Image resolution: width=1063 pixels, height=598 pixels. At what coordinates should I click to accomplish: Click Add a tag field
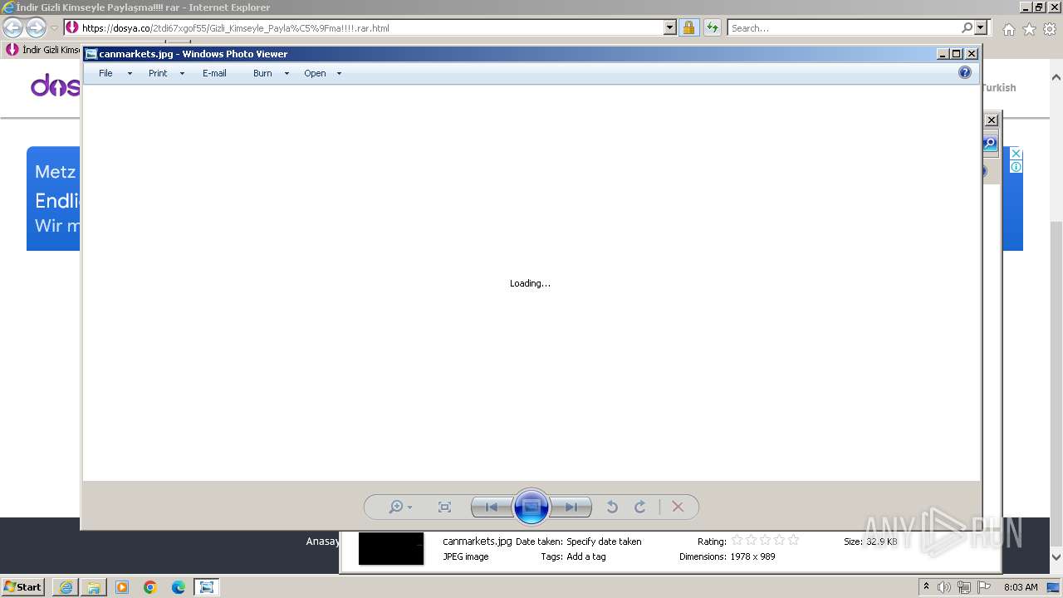[x=585, y=556]
